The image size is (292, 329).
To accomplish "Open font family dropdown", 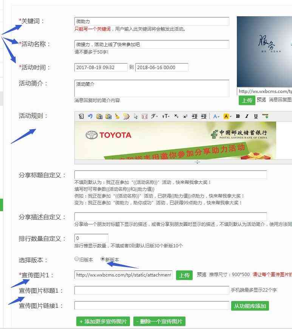I will click(x=154, y=116).
